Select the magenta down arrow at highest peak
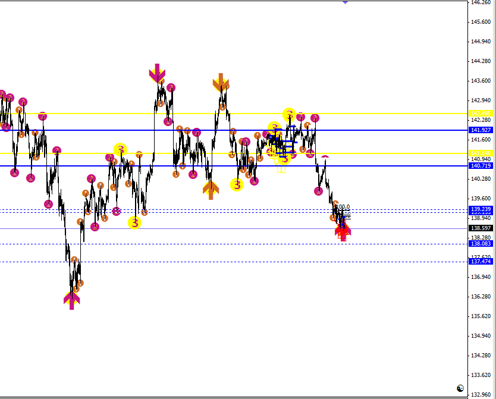 click(157, 73)
